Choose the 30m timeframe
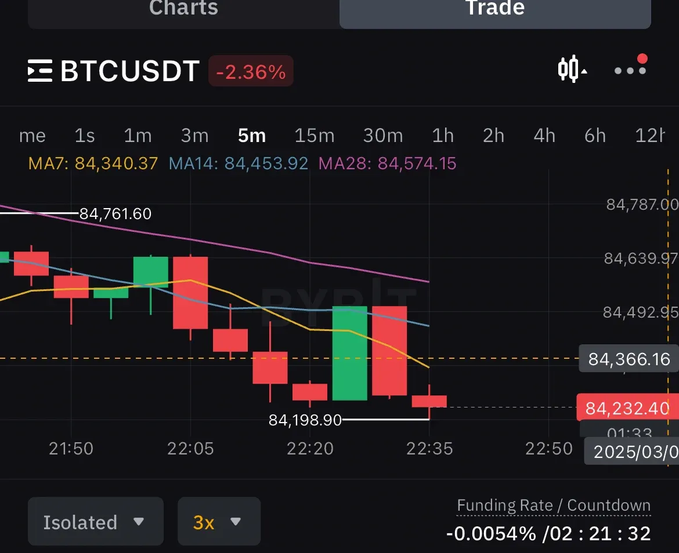 382,136
